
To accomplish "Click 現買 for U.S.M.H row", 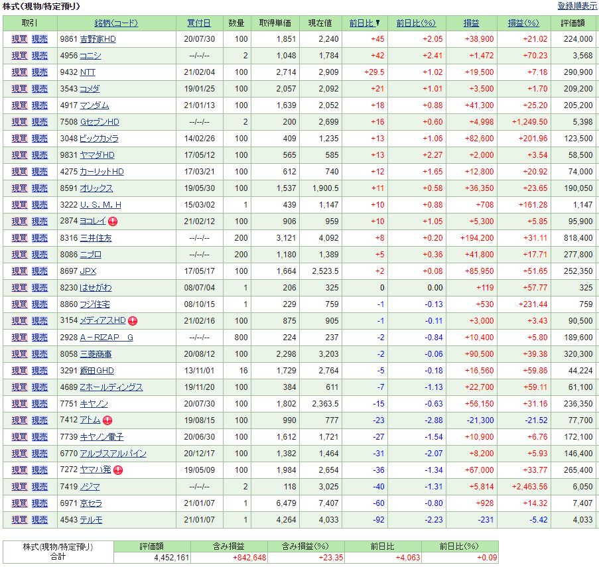I will (x=19, y=205).
